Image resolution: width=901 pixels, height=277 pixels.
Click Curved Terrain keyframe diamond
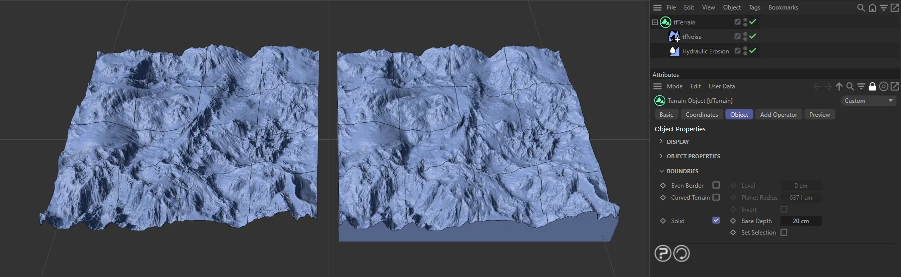pos(663,198)
